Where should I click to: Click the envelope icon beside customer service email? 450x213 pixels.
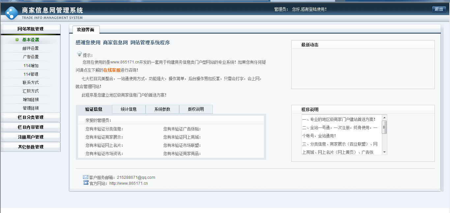click(x=85, y=177)
